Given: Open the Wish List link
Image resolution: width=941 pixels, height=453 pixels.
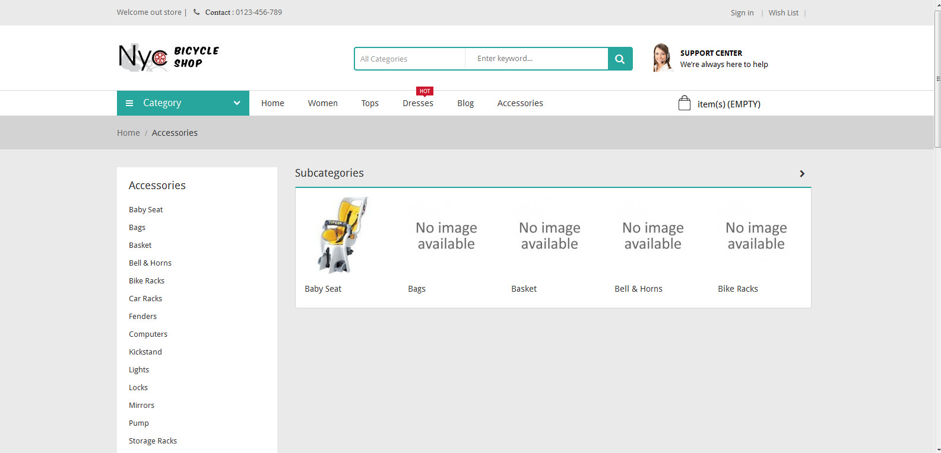Looking at the screenshot, I should 784,12.
